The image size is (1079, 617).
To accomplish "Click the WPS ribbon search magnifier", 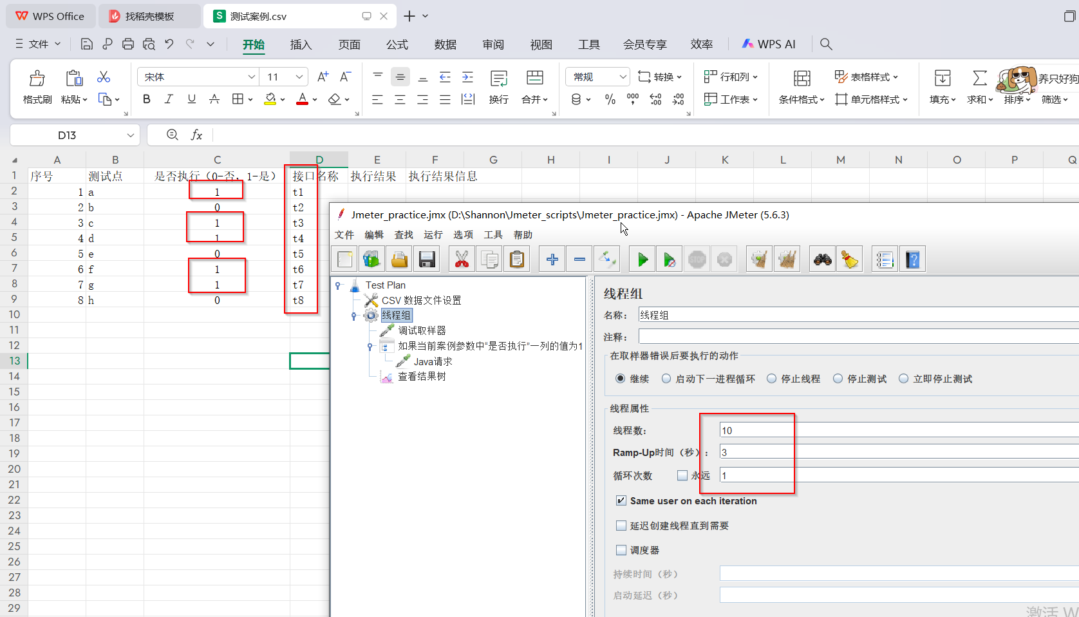I will [x=826, y=44].
